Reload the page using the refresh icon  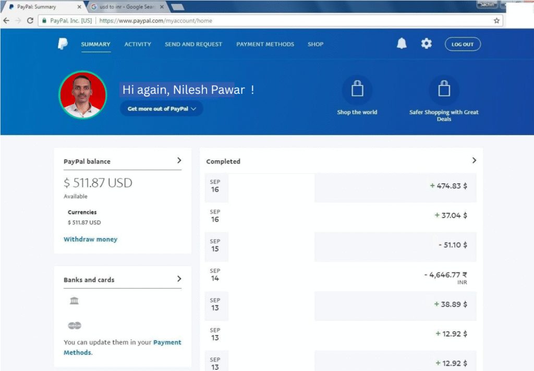[30, 21]
